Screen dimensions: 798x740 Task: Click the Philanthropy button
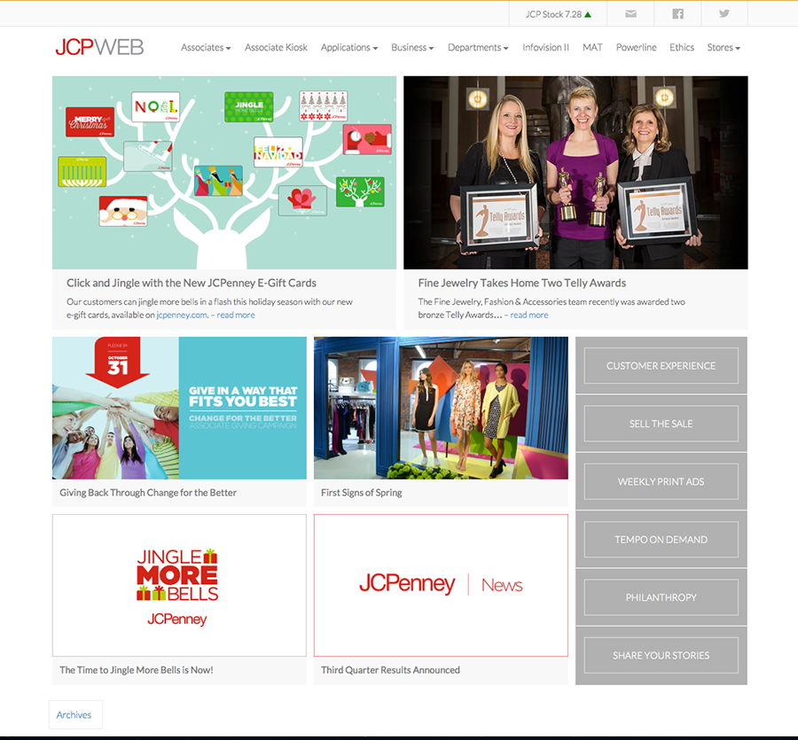(661, 597)
